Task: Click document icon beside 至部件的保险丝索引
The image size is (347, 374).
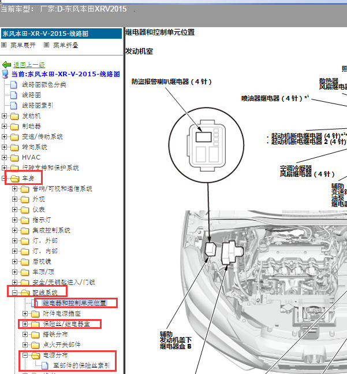Action: (45, 366)
